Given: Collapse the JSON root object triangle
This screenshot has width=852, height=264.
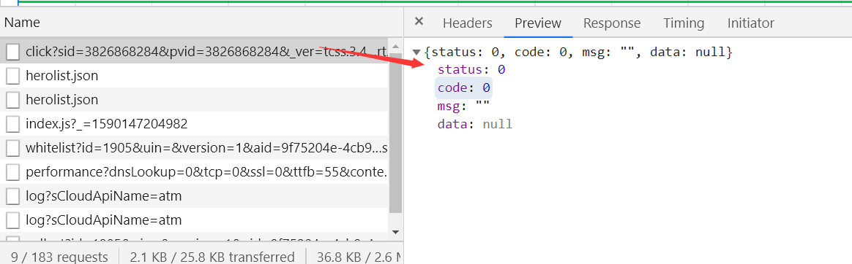Looking at the screenshot, I should (x=416, y=53).
